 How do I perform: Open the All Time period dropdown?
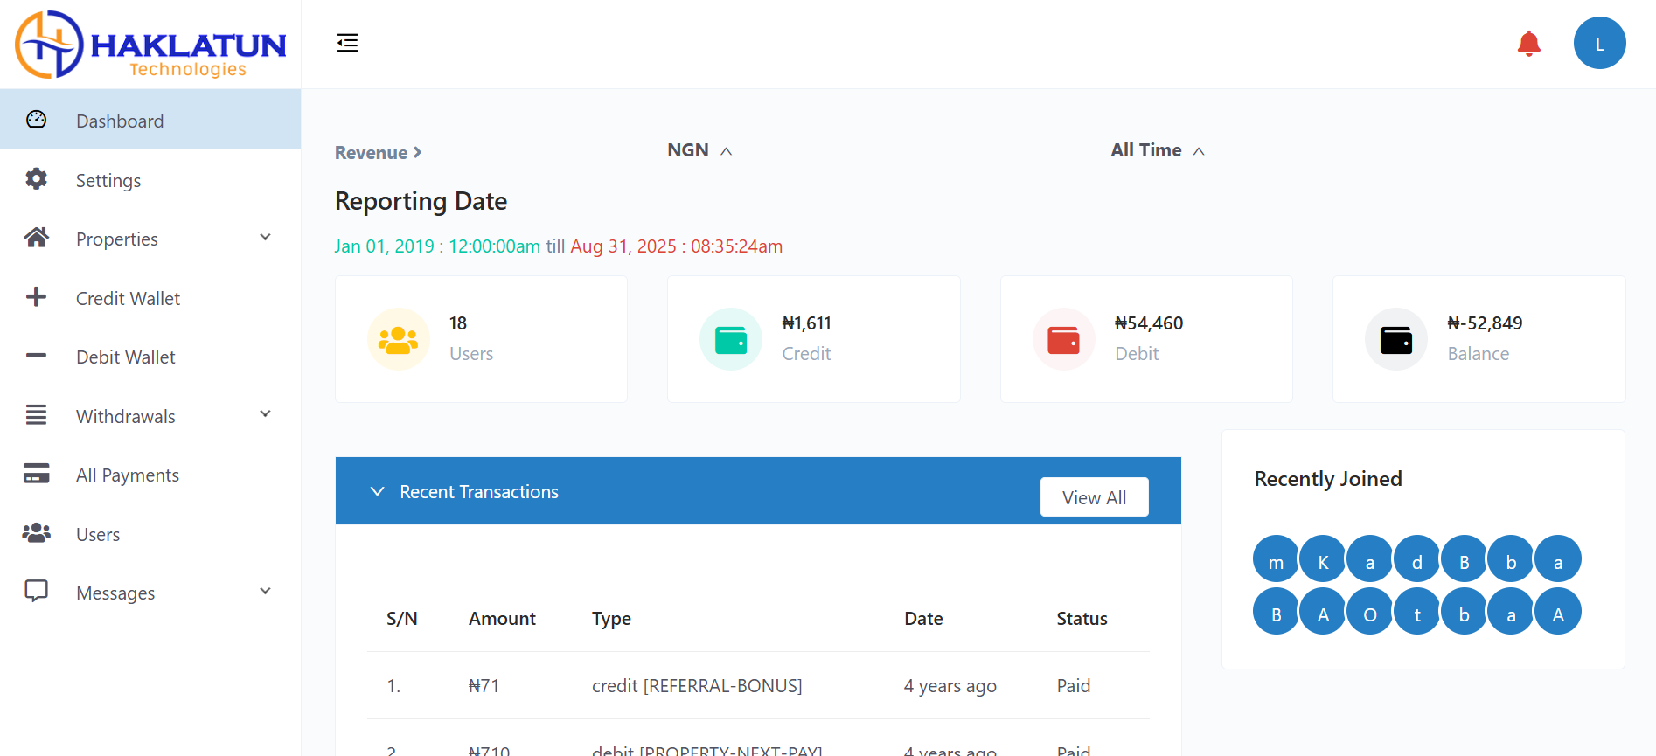1157,150
